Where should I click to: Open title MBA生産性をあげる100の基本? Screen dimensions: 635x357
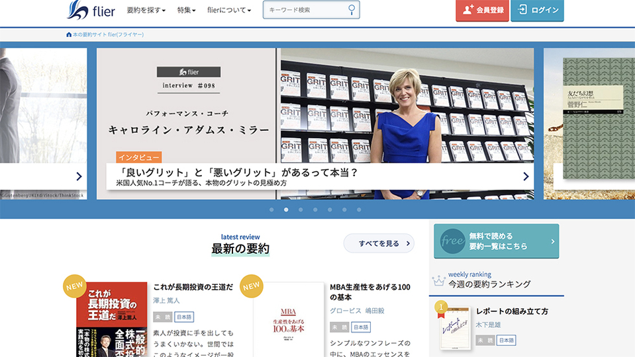pos(370,292)
